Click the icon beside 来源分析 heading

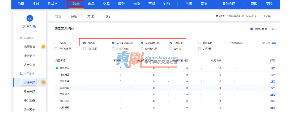point(21,73)
